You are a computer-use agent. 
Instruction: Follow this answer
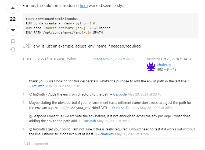tap(71, 58)
